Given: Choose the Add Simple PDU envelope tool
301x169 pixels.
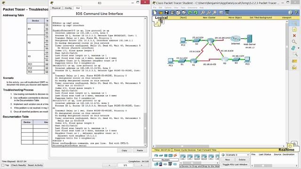Looking at the screenshot, I should (x=294, y=61).
